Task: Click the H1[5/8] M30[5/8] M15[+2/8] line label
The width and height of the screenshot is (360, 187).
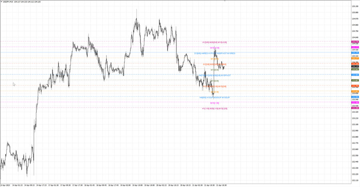Action: (215, 42)
